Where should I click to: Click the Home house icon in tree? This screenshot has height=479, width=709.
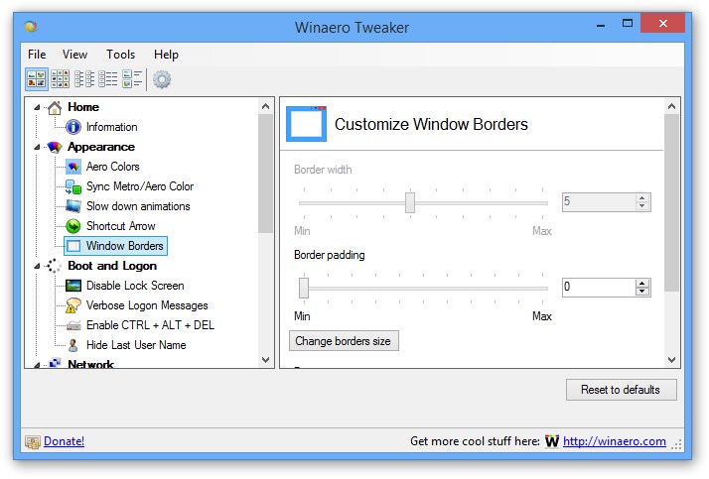click(x=55, y=107)
